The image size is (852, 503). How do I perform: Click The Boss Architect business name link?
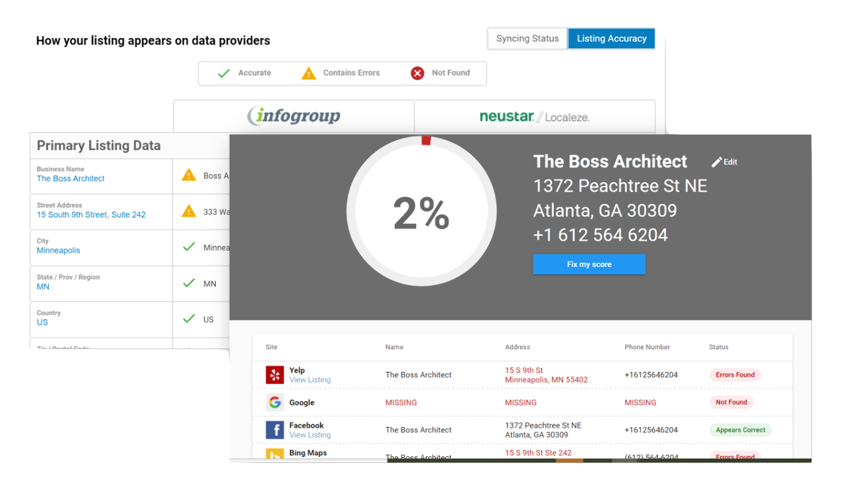click(71, 179)
